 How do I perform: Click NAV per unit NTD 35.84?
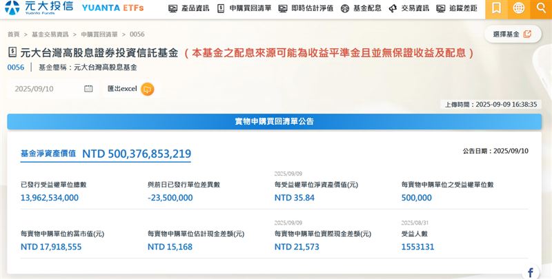pyautogui.click(x=295, y=198)
